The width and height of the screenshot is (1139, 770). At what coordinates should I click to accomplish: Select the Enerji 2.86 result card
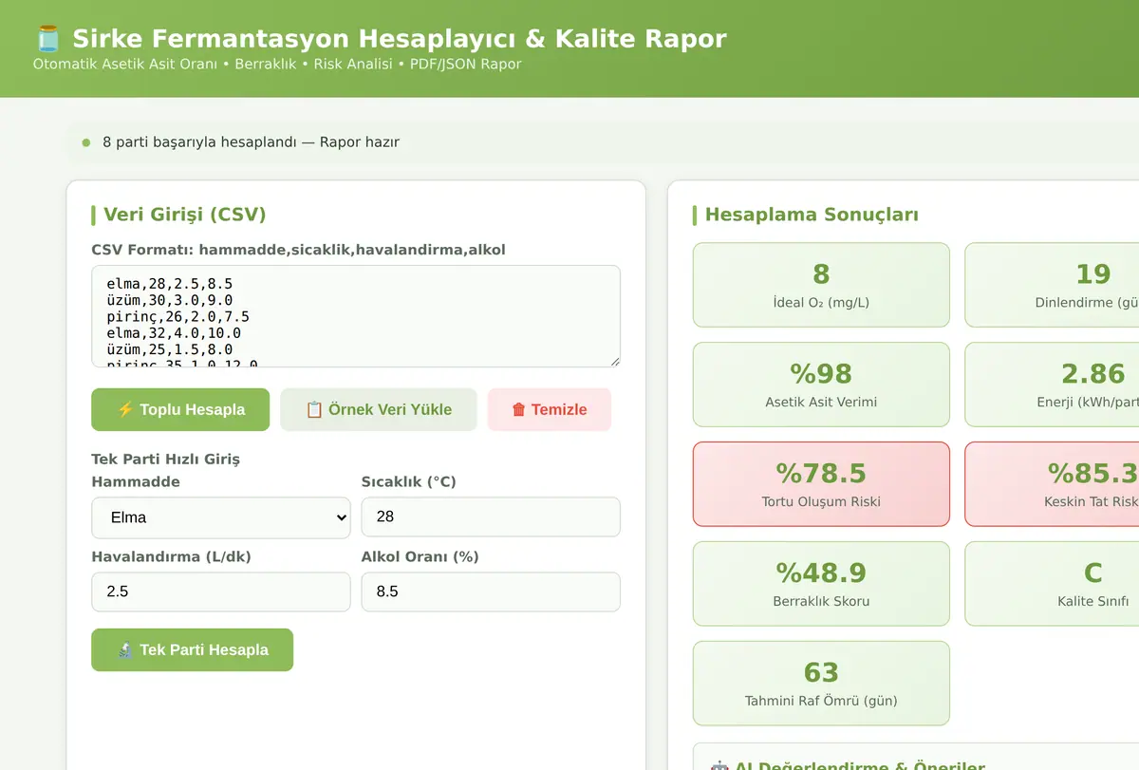tap(1052, 385)
